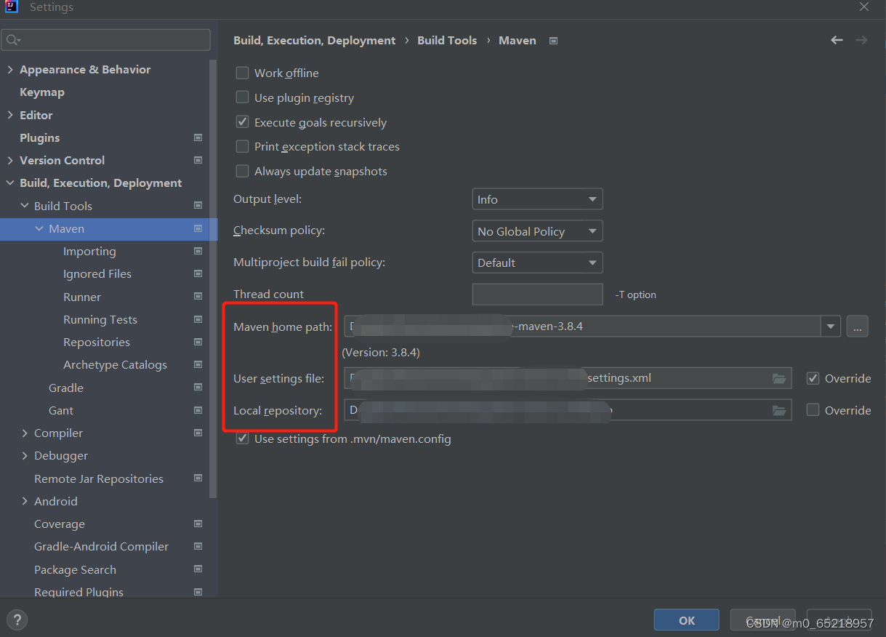Browse folder for User settings file

tap(779, 378)
